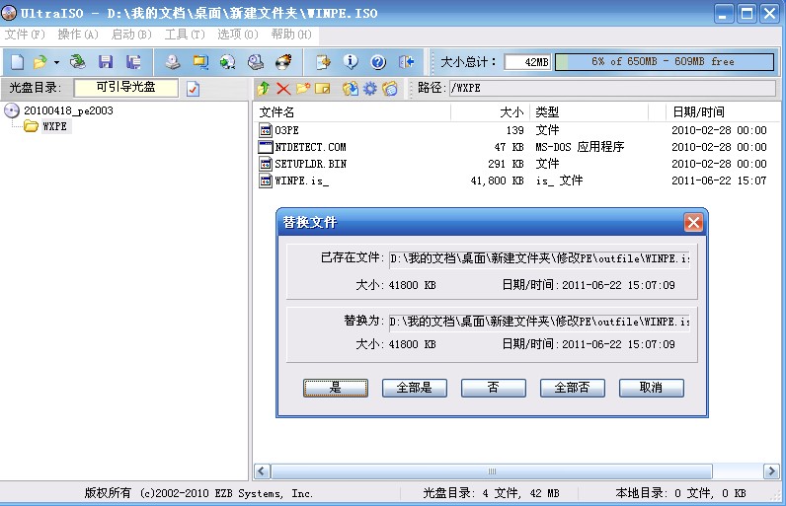Click the Convert image icon
Image resolution: width=786 pixels, height=506 pixels.
pyautogui.click(x=227, y=62)
